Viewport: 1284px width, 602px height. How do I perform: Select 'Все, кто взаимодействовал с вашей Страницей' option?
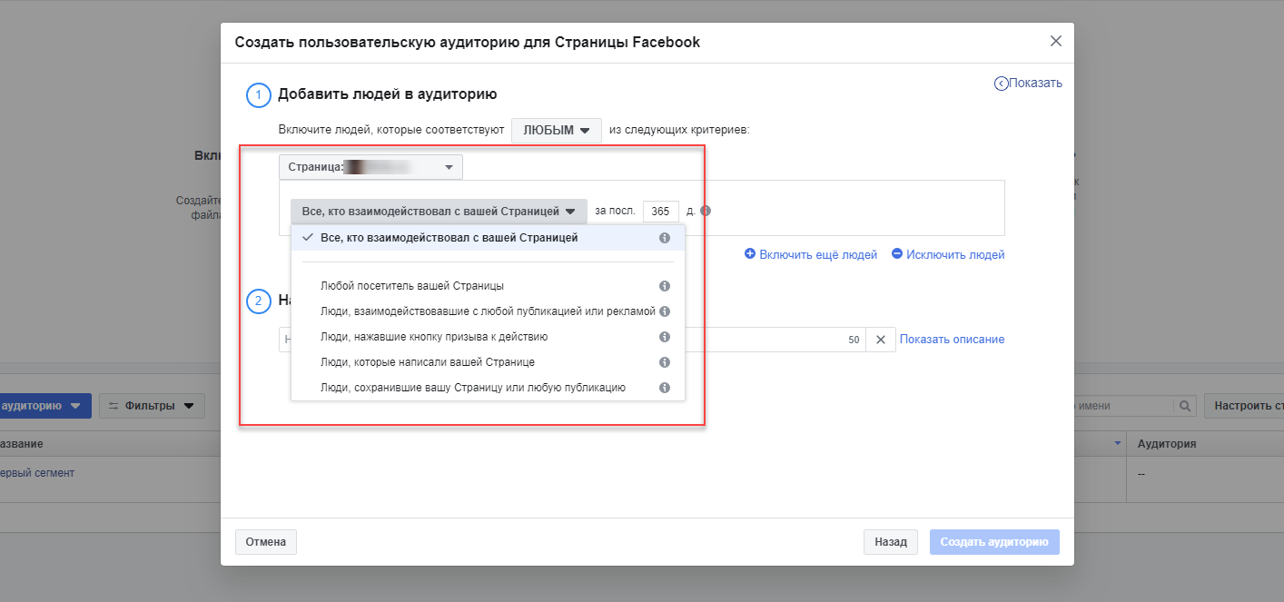tap(488, 238)
